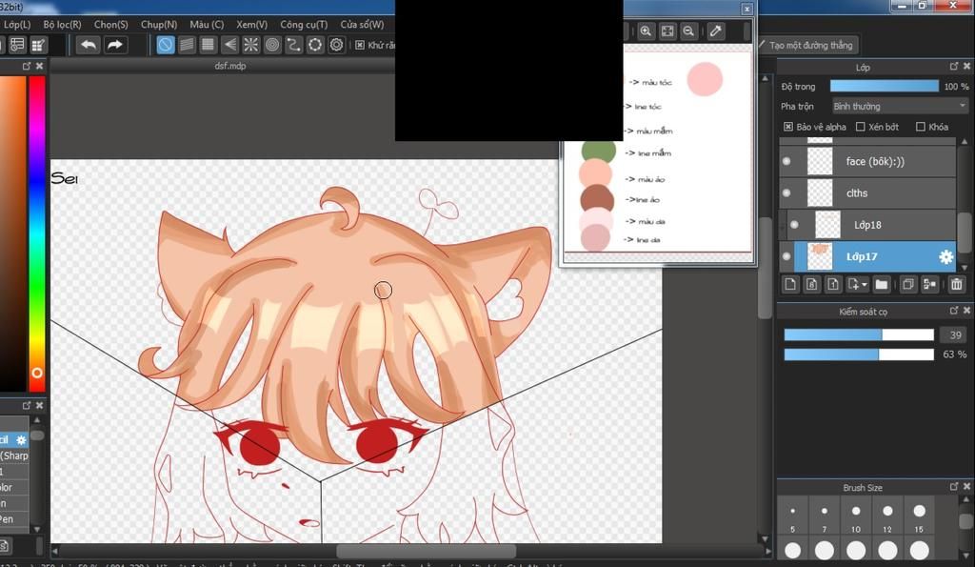Click the green swatch in reference window
The height and width of the screenshot is (567, 975).
coord(598,150)
